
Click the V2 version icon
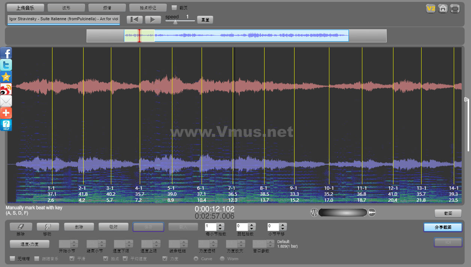(x=431, y=9)
